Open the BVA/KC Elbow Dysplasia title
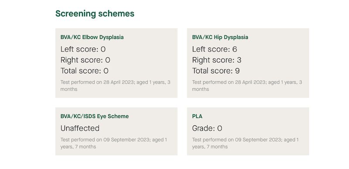This screenshot has height=169, width=349. coord(92,37)
